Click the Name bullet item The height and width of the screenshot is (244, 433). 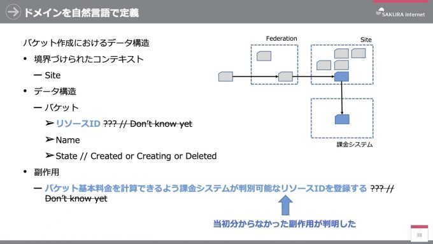coord(62,140)
